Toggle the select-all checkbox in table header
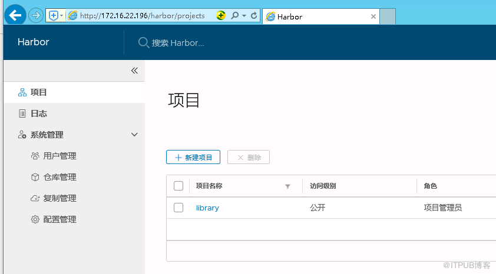The image size is (496, 274). [x=178, y=186]
